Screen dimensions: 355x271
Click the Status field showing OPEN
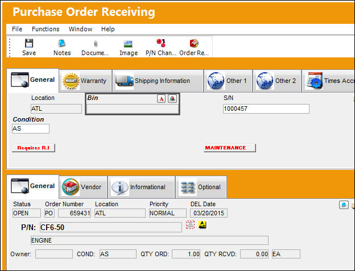[27, 213]
